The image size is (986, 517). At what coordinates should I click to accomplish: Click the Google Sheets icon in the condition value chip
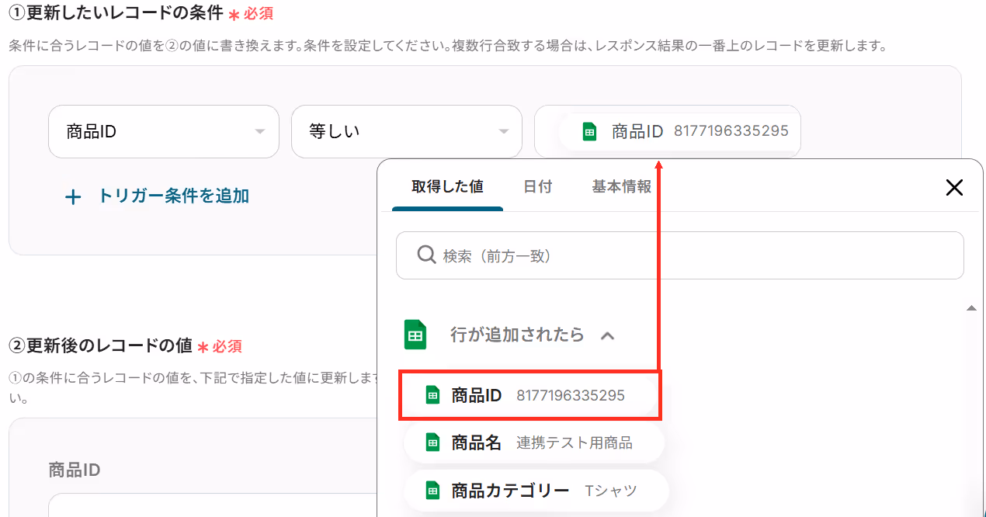pyautogui.click(x=590, y=132)
